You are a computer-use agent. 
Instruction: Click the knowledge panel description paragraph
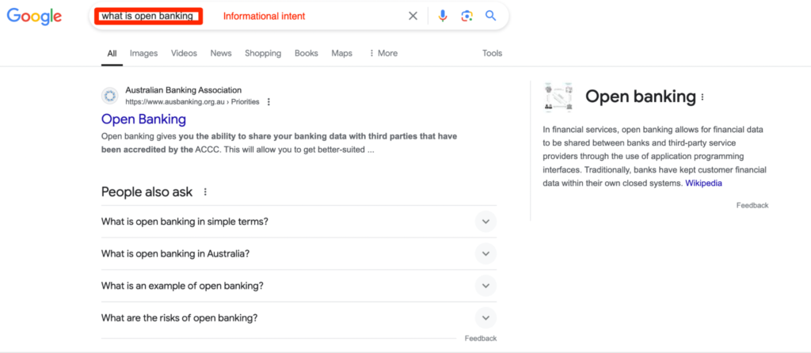[655, 156]
